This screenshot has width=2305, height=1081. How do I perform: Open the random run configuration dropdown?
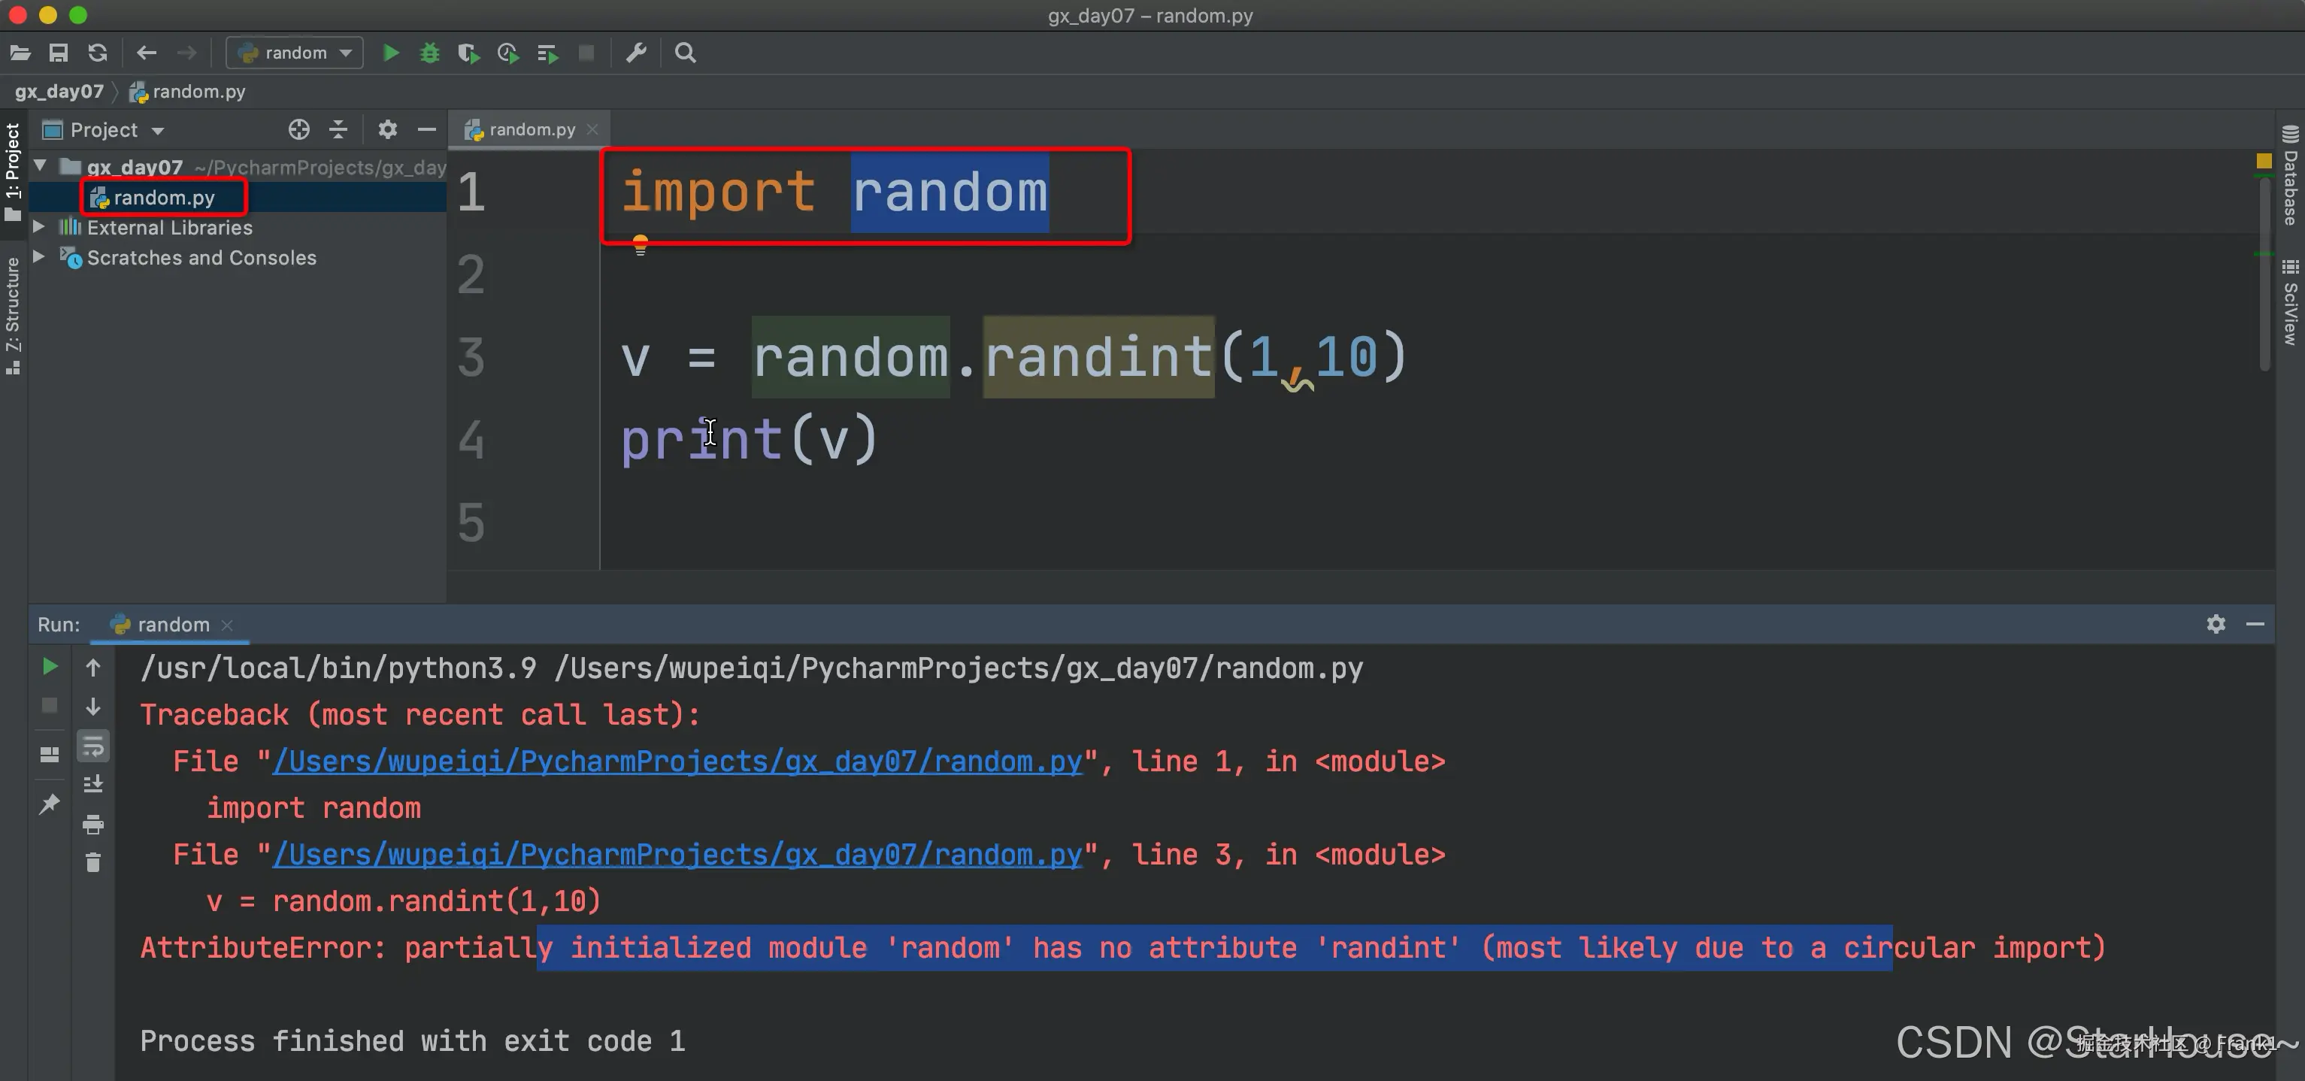click(x=295, y=53)
